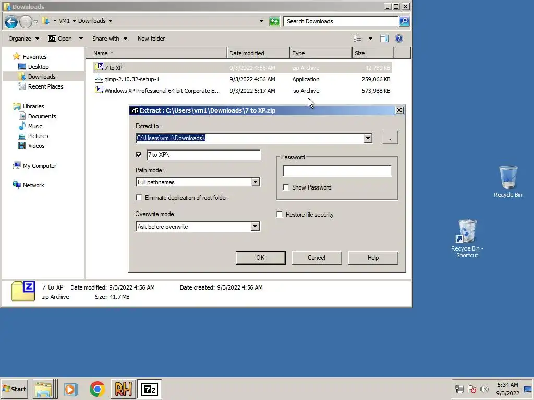Sort by Type column header
Viewport: 534px width, 400px height.
(321, 53)
